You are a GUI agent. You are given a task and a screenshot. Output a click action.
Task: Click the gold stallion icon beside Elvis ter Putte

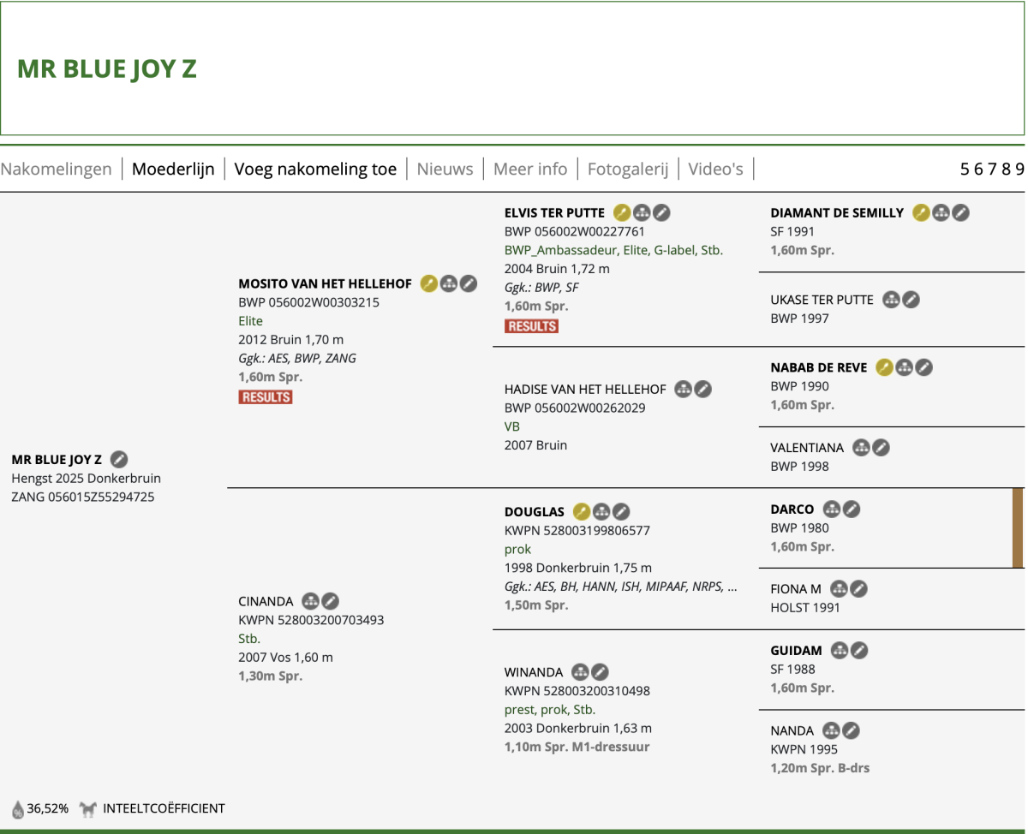(x=622, y=213)
